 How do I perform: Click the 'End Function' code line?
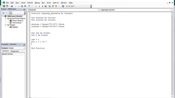[x=38, y=48]
